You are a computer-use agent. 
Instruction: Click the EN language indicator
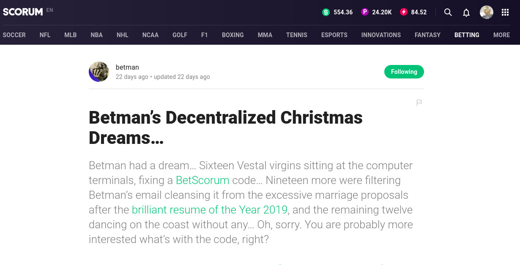click(49, 10)
